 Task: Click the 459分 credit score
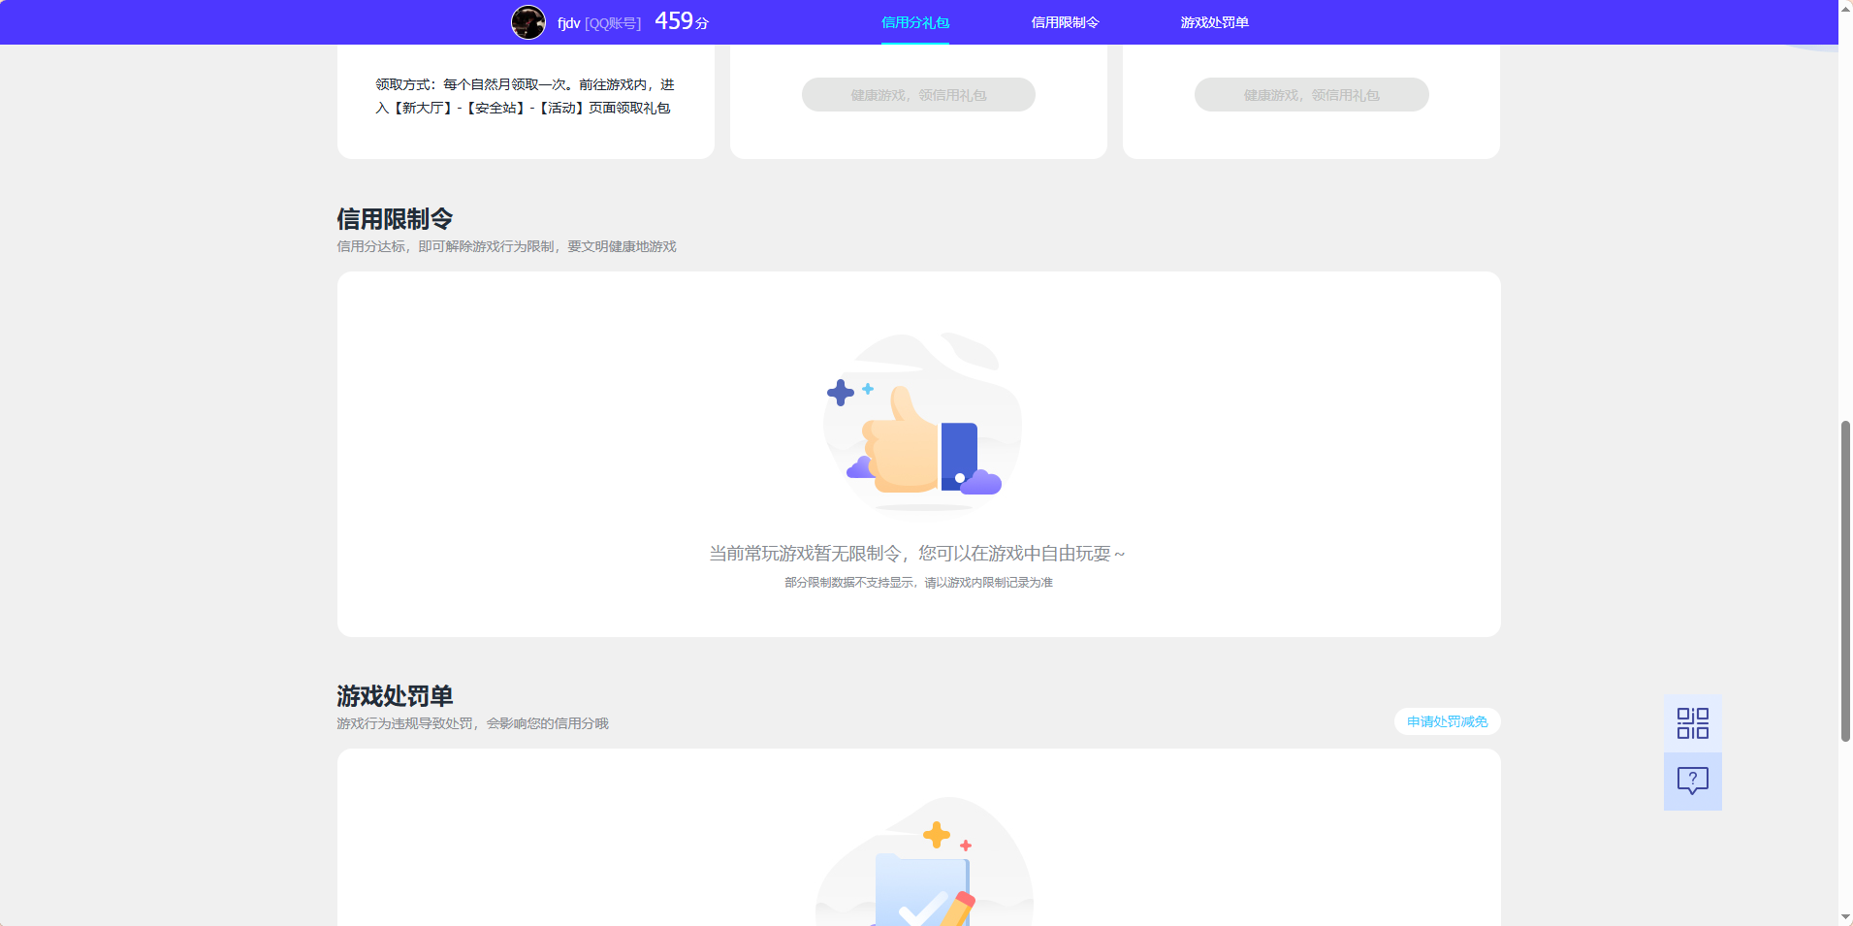pyautogui.click(x=682, y=21)
